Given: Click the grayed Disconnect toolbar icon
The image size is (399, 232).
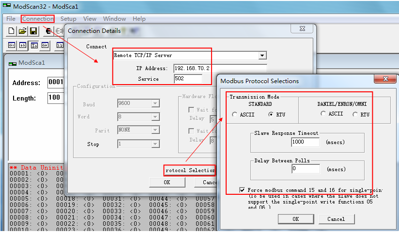Looking at the screenshot, I should pos(60,31).
